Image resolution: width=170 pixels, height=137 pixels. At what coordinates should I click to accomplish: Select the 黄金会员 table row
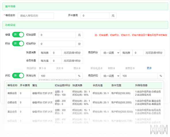(x=84, y=112)
